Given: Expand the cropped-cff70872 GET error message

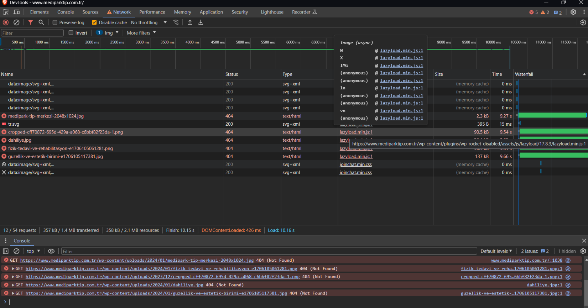Looking at the screenshot, I should [13, 277].
